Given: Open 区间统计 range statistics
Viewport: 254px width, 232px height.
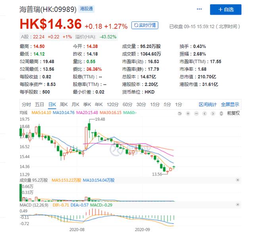Looking at the screenshot, I should coord(208,104).
